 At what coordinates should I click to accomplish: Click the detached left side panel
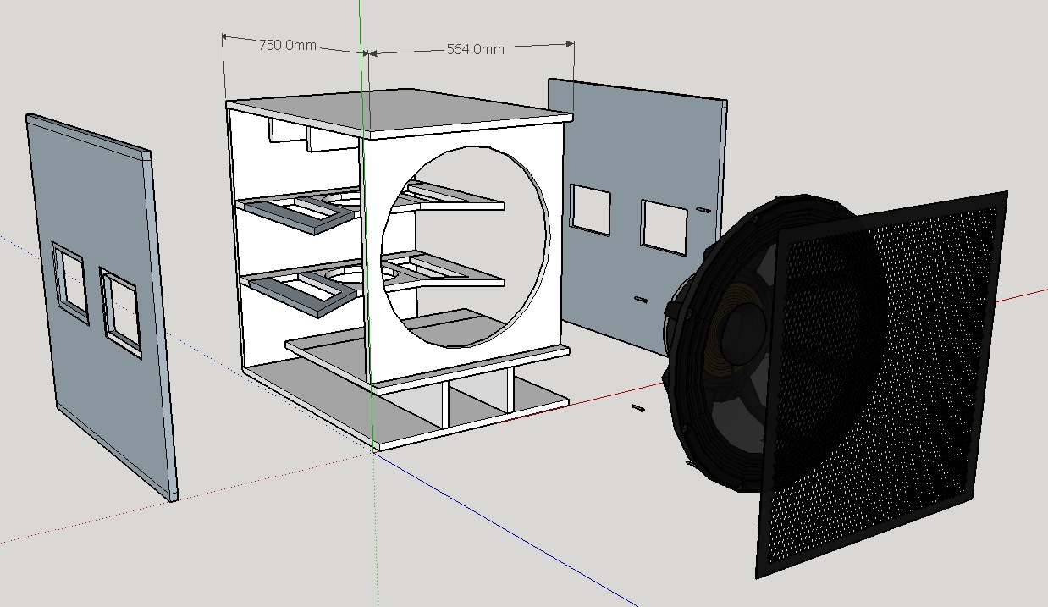coord(102,309)
